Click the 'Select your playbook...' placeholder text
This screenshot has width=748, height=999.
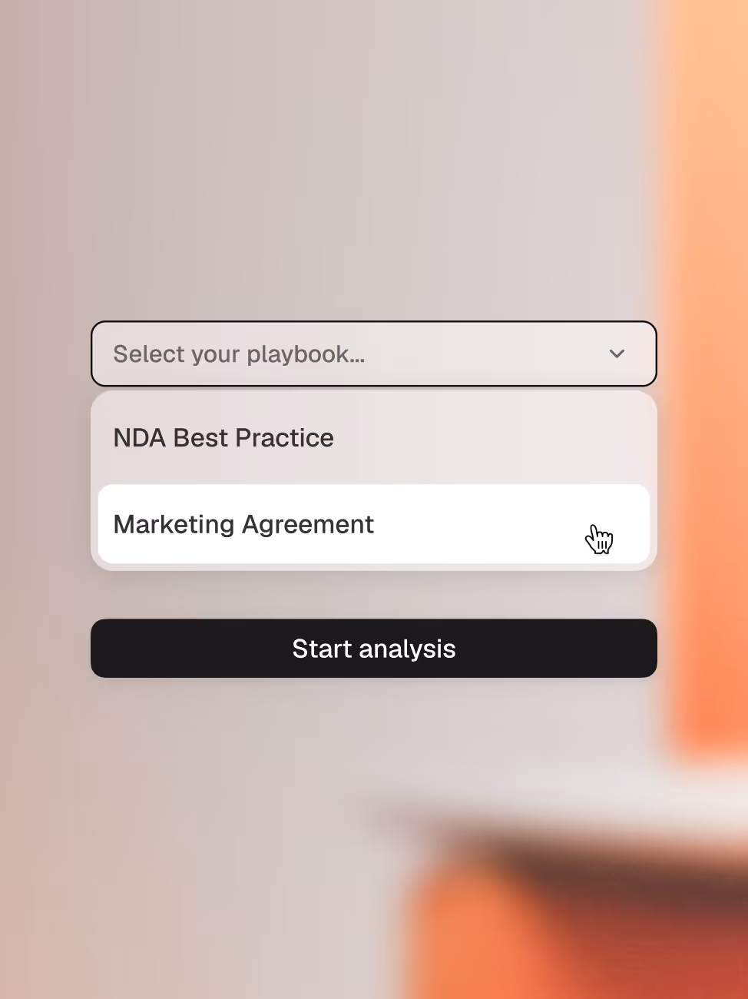239,353
